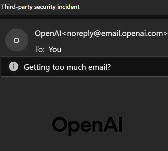Click the letter O in the logo
Viewport: 168px width, 151px height.
[59, 125]
